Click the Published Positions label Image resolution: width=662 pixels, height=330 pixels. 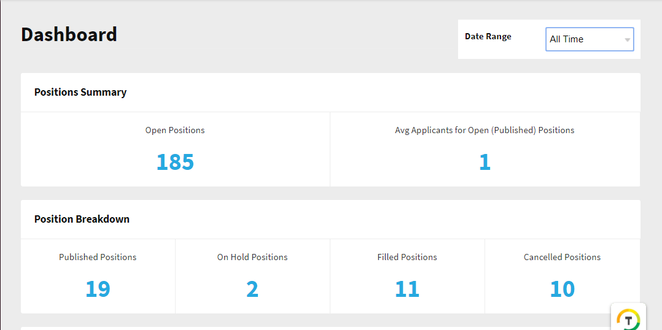[98, 257]
